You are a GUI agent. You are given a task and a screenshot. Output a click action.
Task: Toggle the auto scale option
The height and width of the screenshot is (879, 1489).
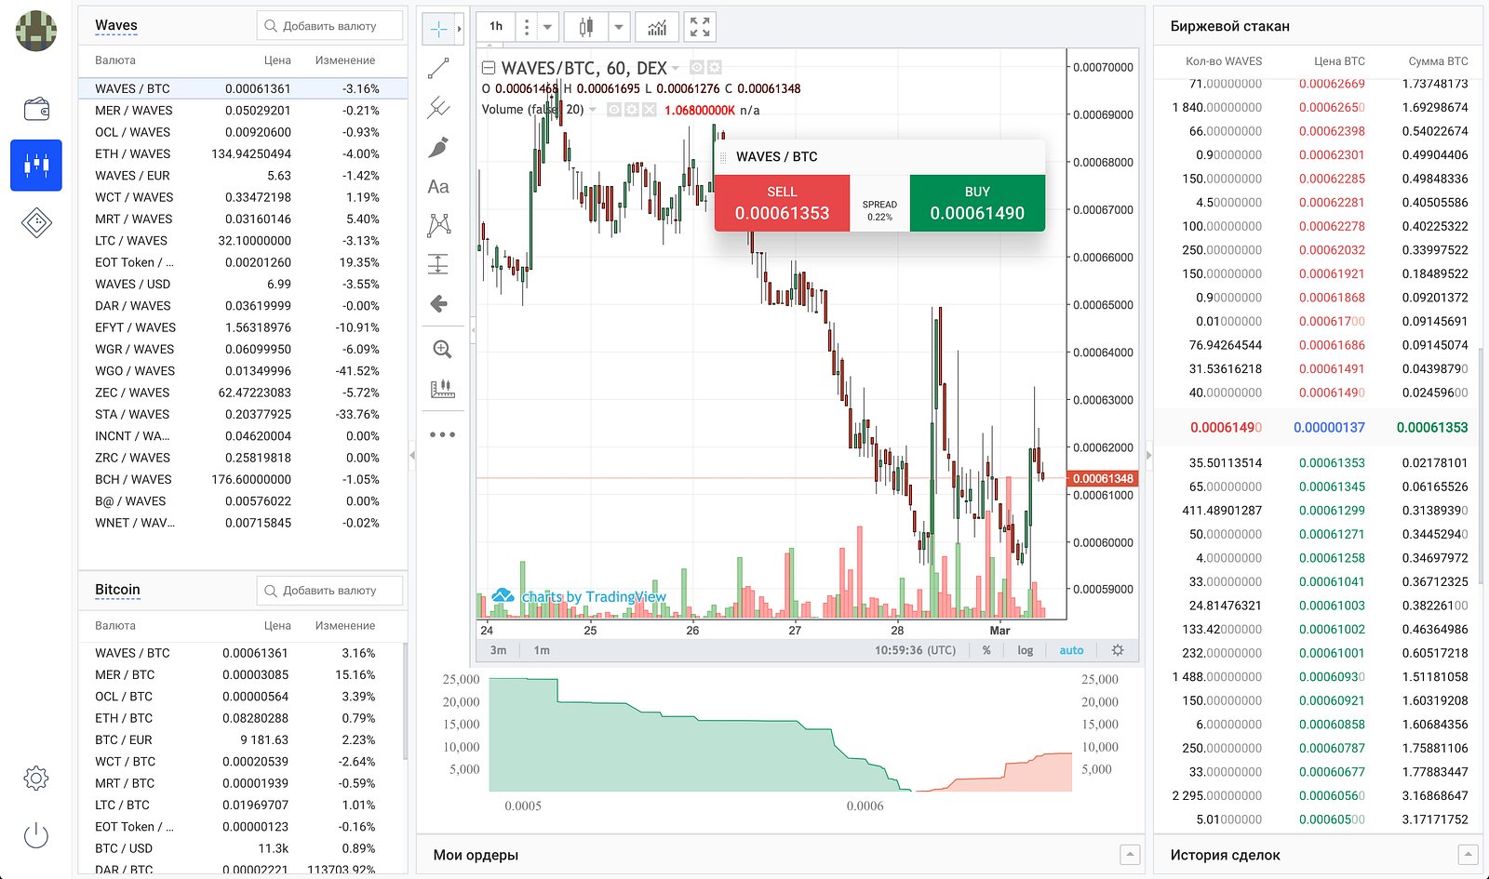coord(1071,650)
